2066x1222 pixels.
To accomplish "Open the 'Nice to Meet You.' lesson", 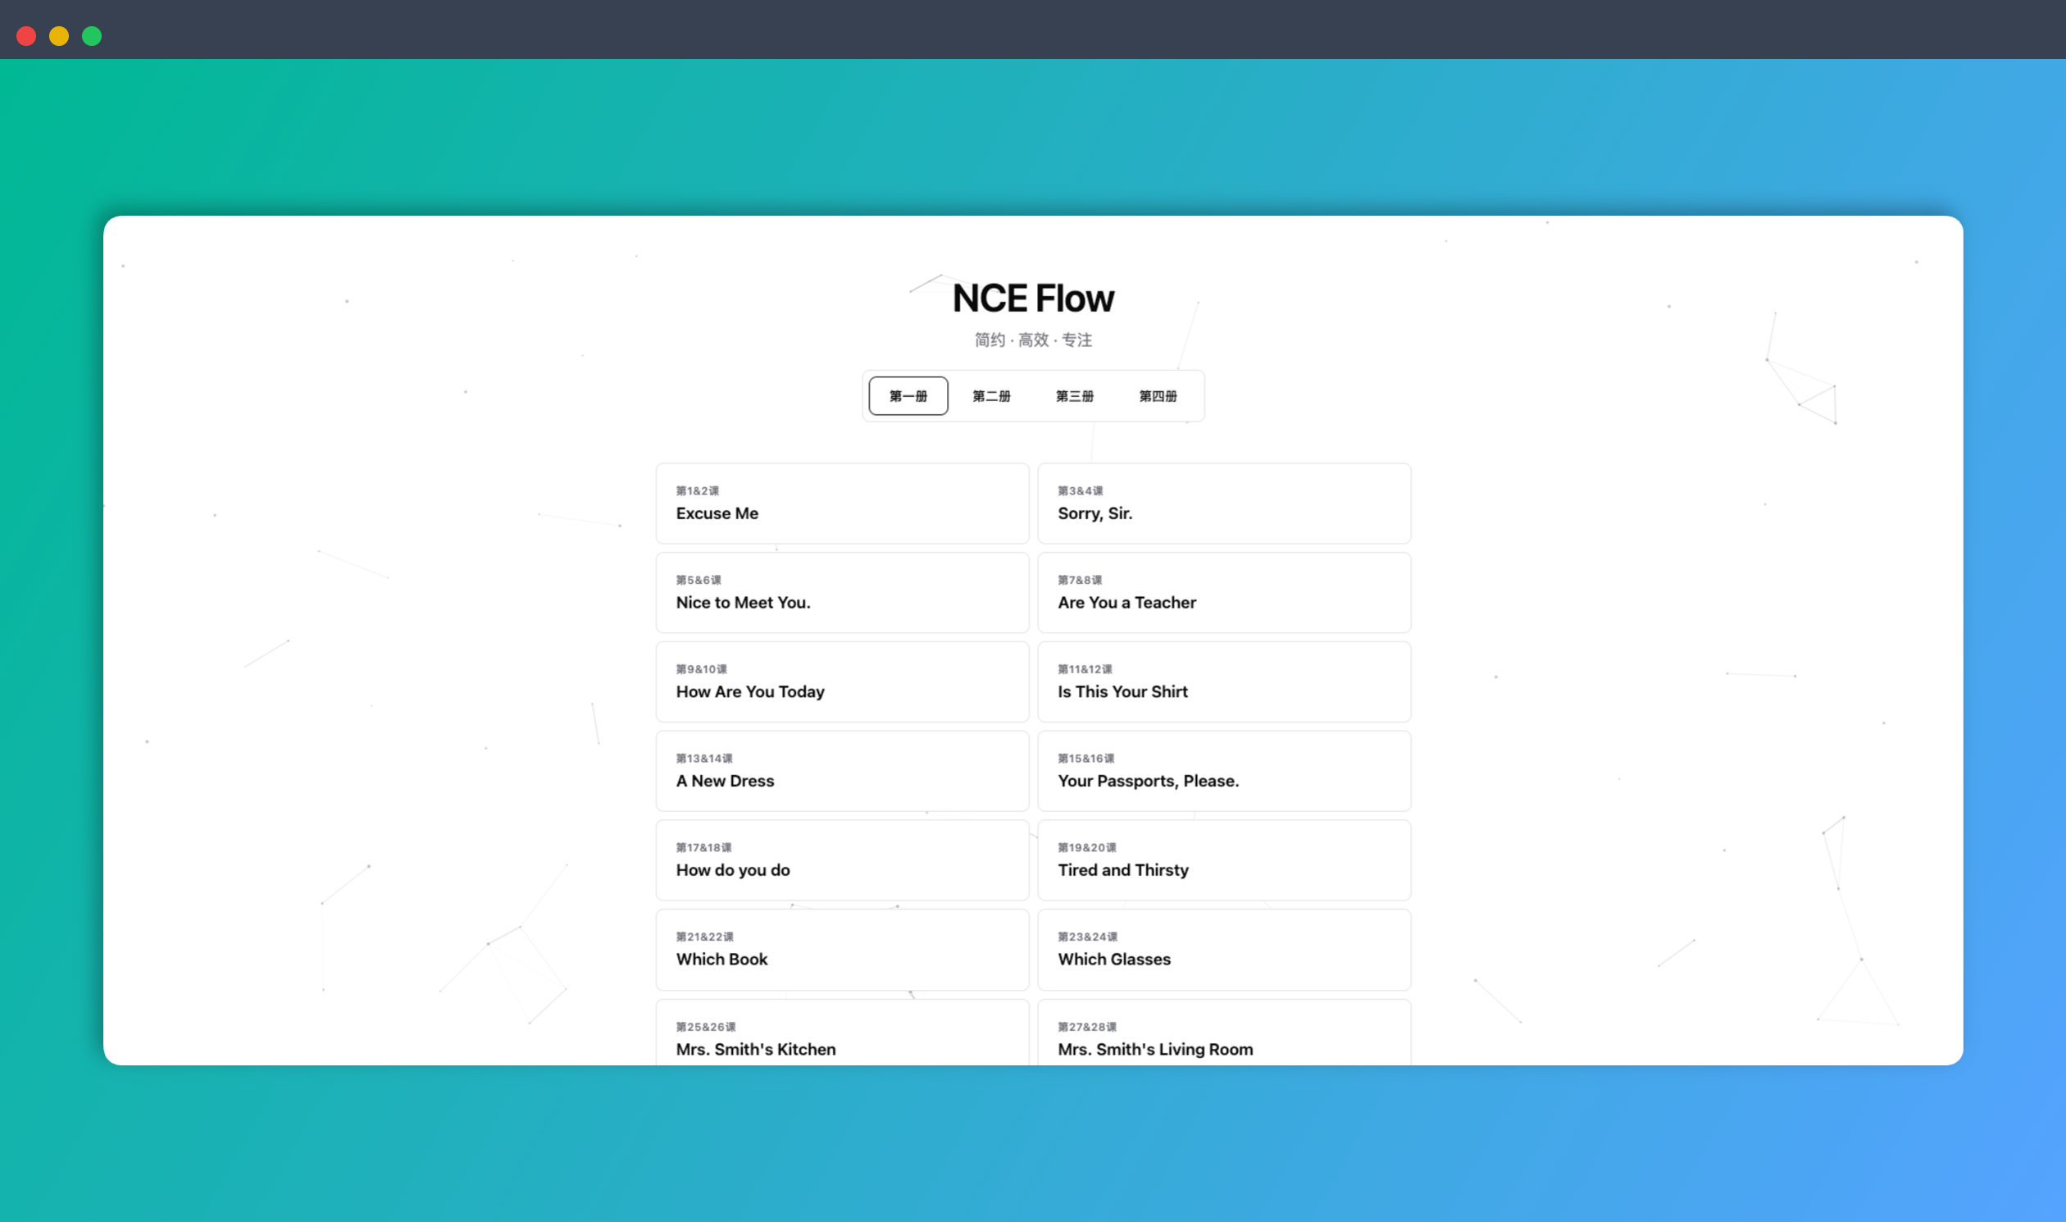I will 842,592.
